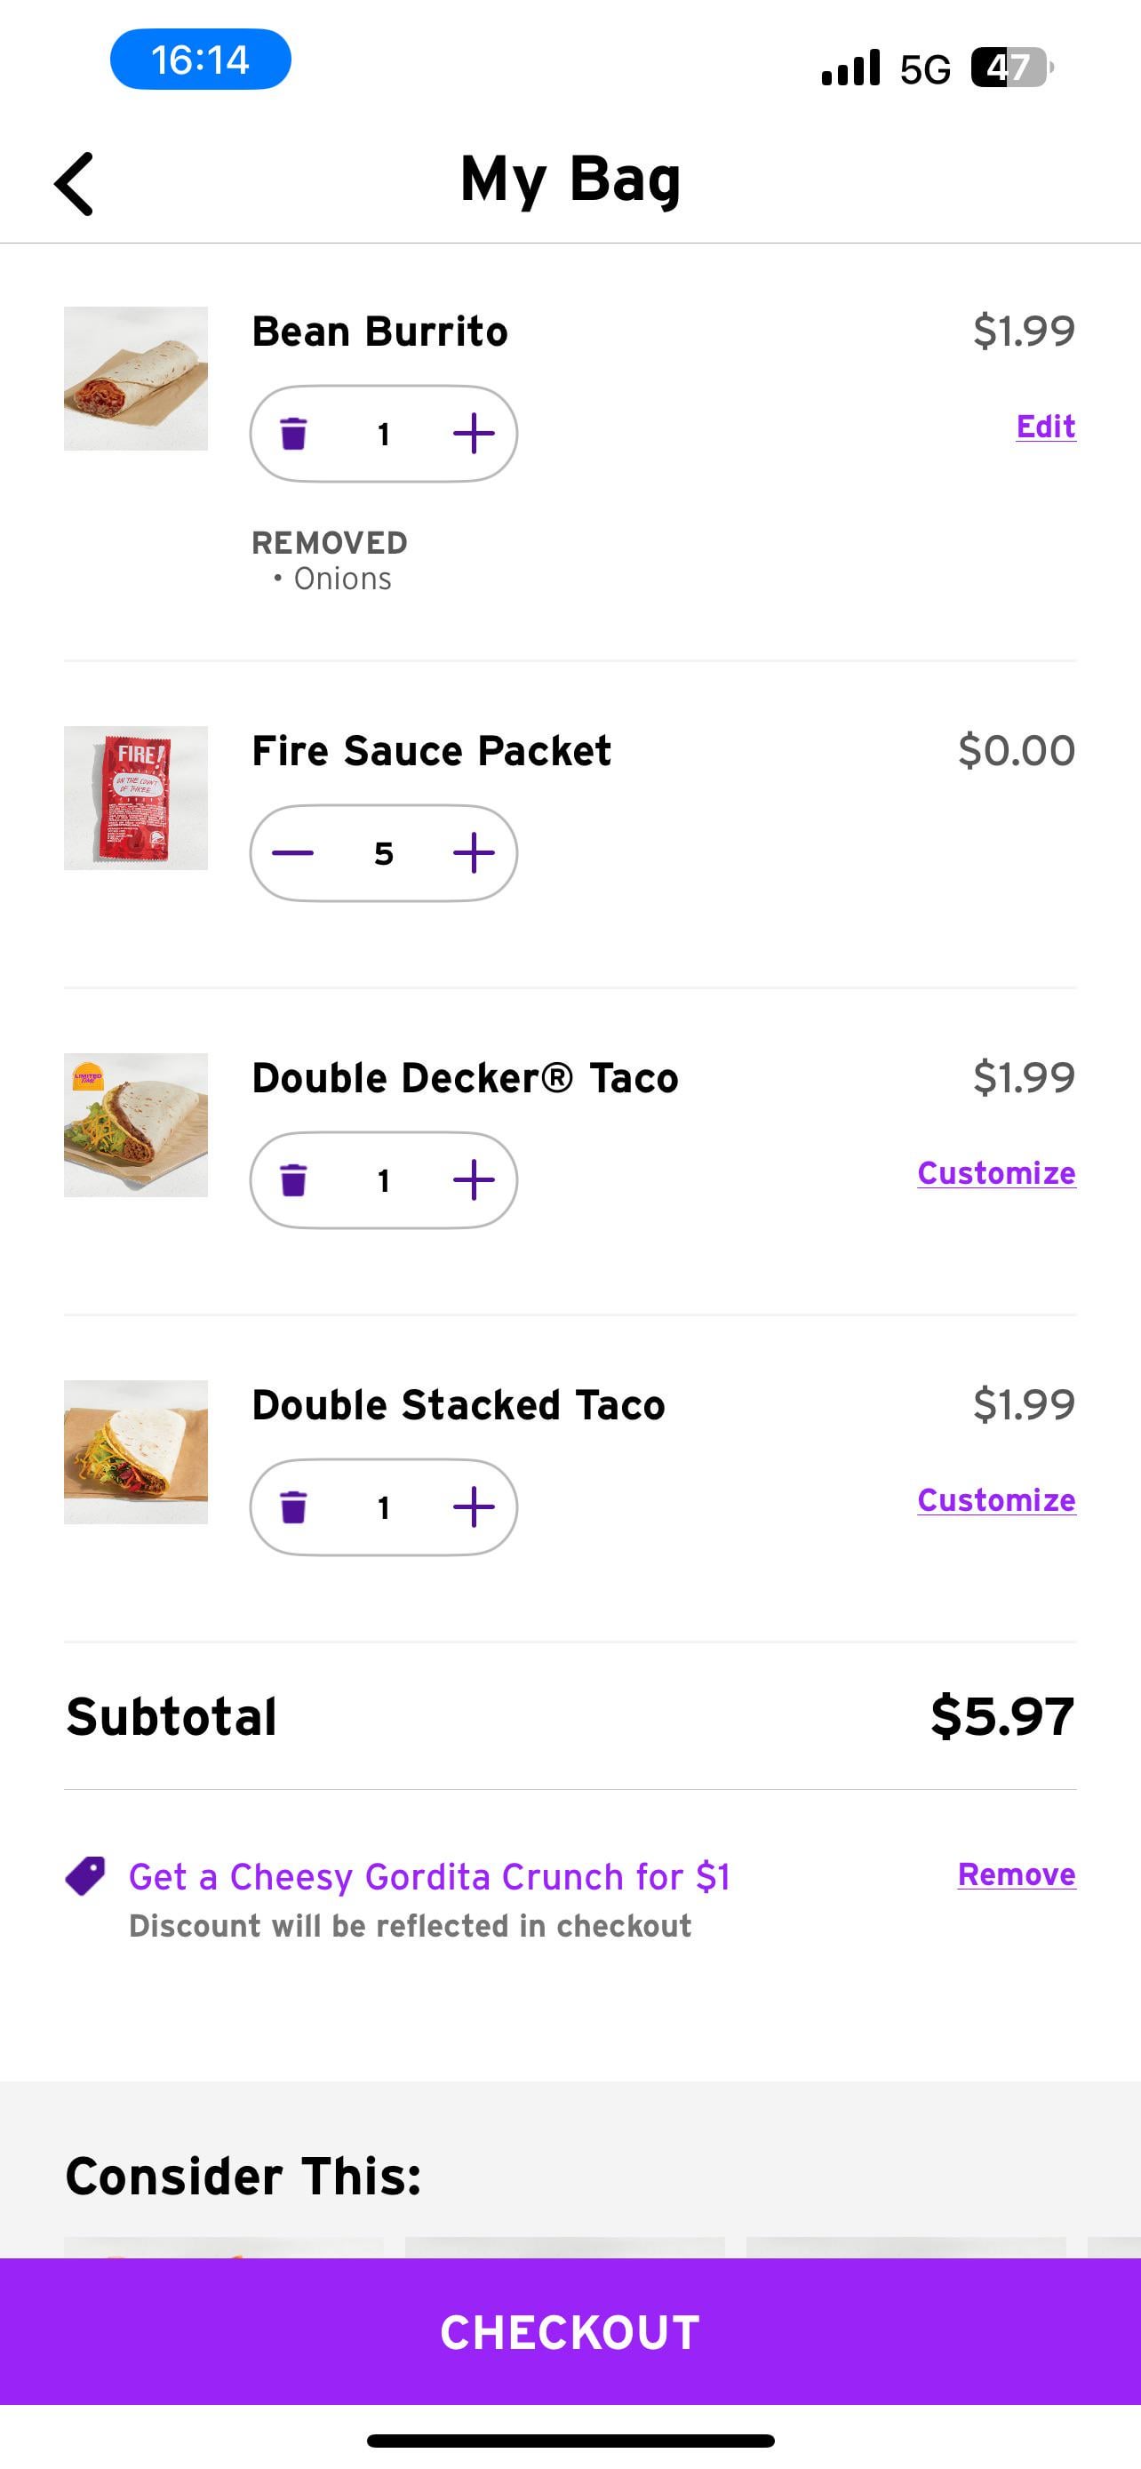This screenshot has width=1141, height=2469.
Task: Remove the Cheesy Gordita Crunch offer
Action: (x=1017, y=1874)
